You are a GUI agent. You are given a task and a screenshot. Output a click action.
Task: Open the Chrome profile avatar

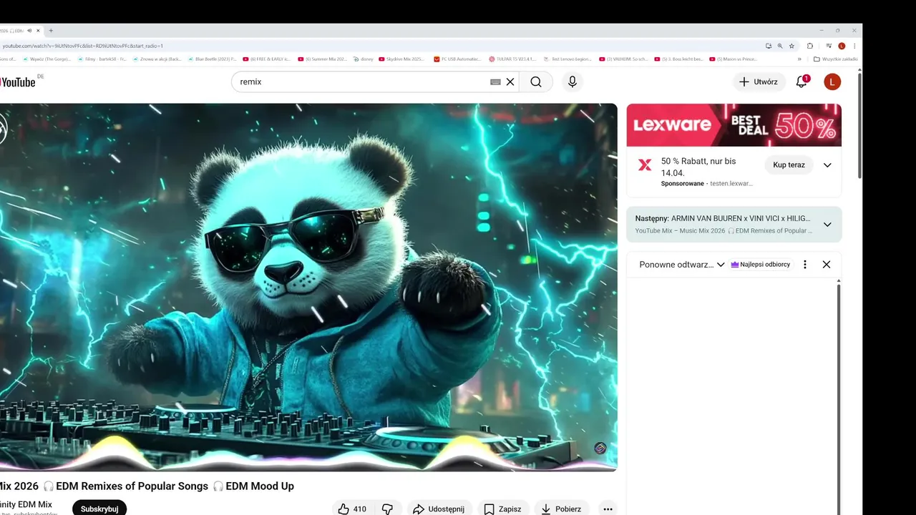(842, 46)
